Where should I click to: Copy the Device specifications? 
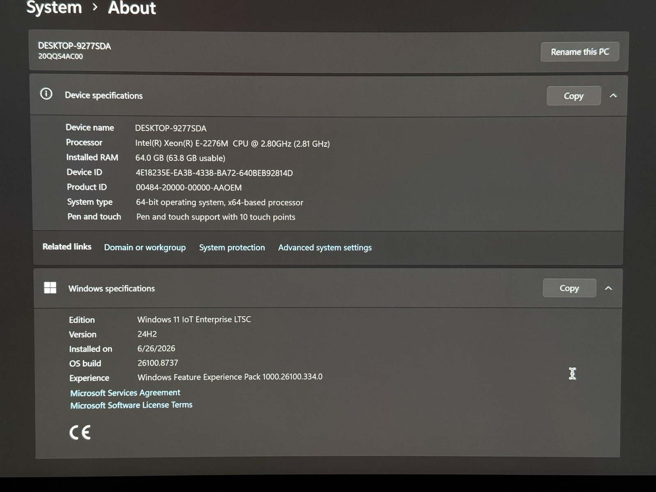pos(574,96)
